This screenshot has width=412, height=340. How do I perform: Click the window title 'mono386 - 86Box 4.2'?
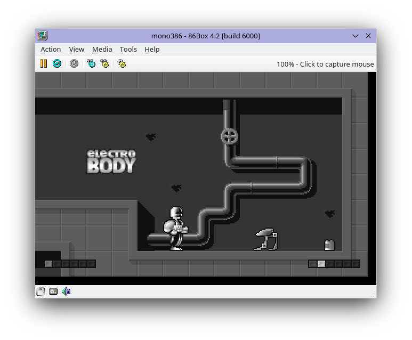coord(206,36)
